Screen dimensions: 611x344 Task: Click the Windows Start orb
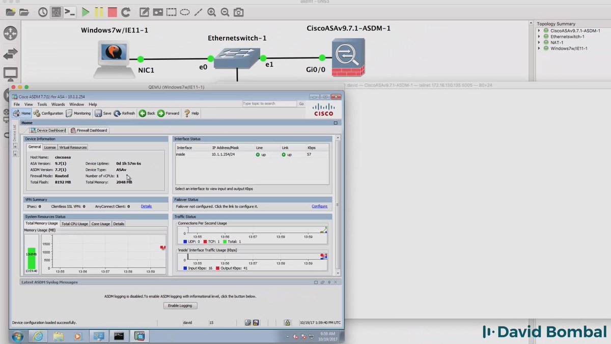coord(17,336)
